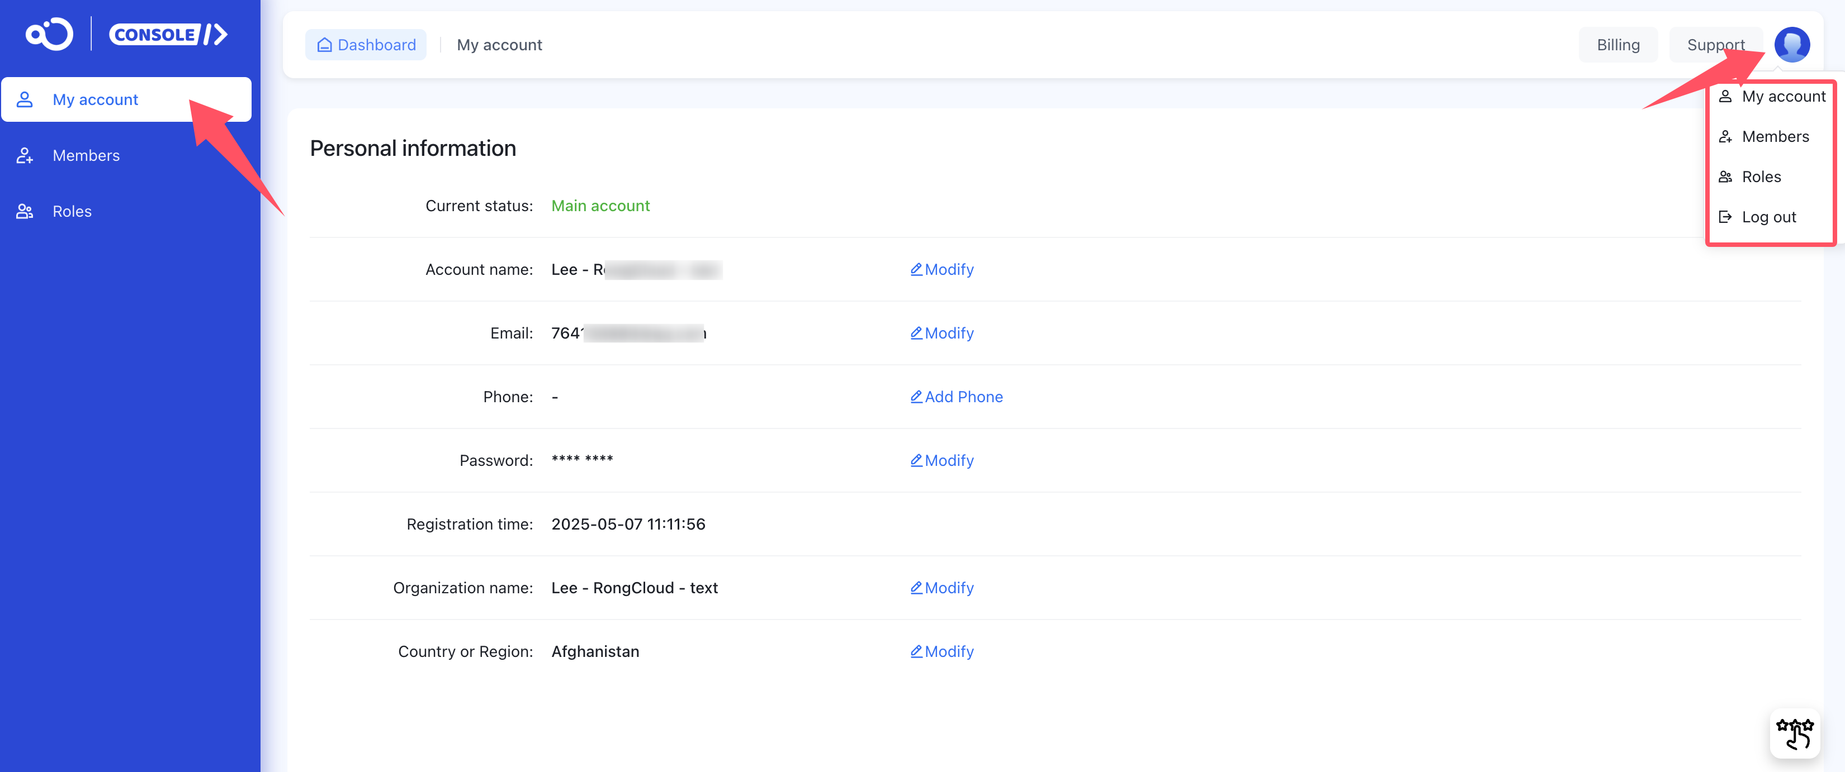This screenshot has height=772, width=1845.
Task: Click the Dashboard home icon
Action: click(x=324, y=45)
